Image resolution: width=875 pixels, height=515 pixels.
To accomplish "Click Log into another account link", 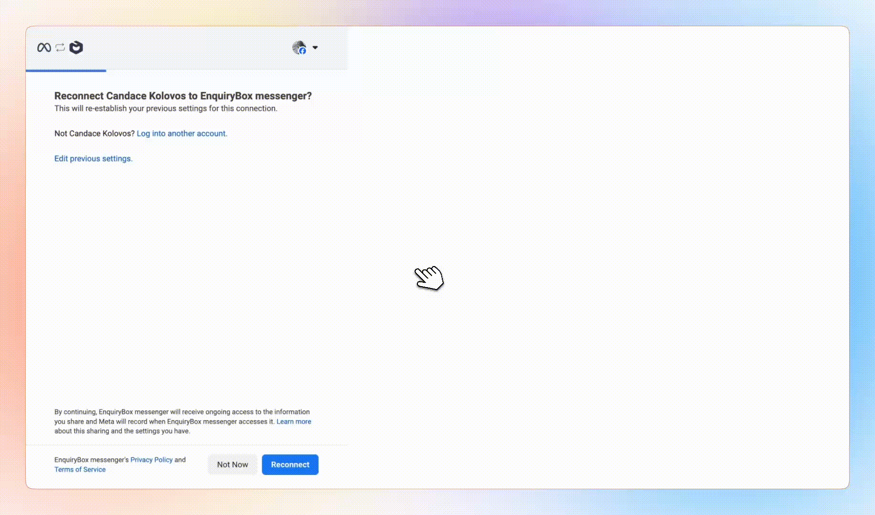I will click(182, 134).
